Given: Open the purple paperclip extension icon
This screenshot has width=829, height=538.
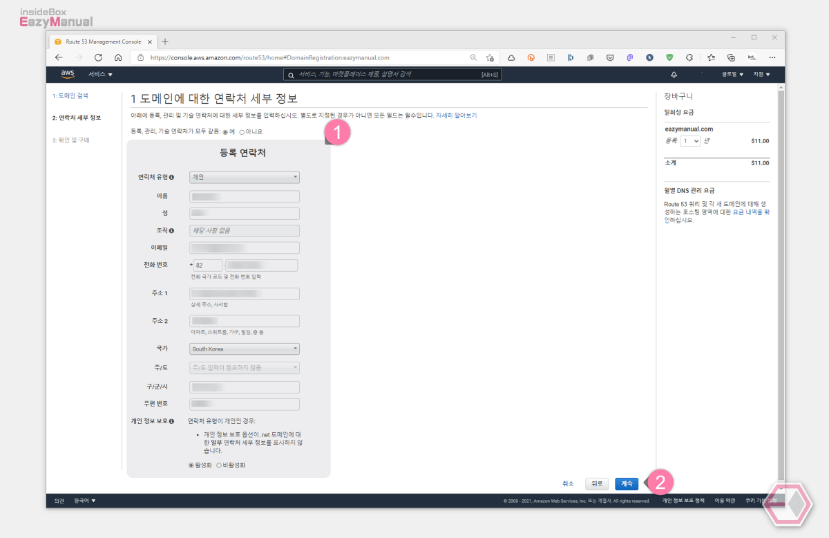Looking at the screenshot, I should tap(630, 57).
